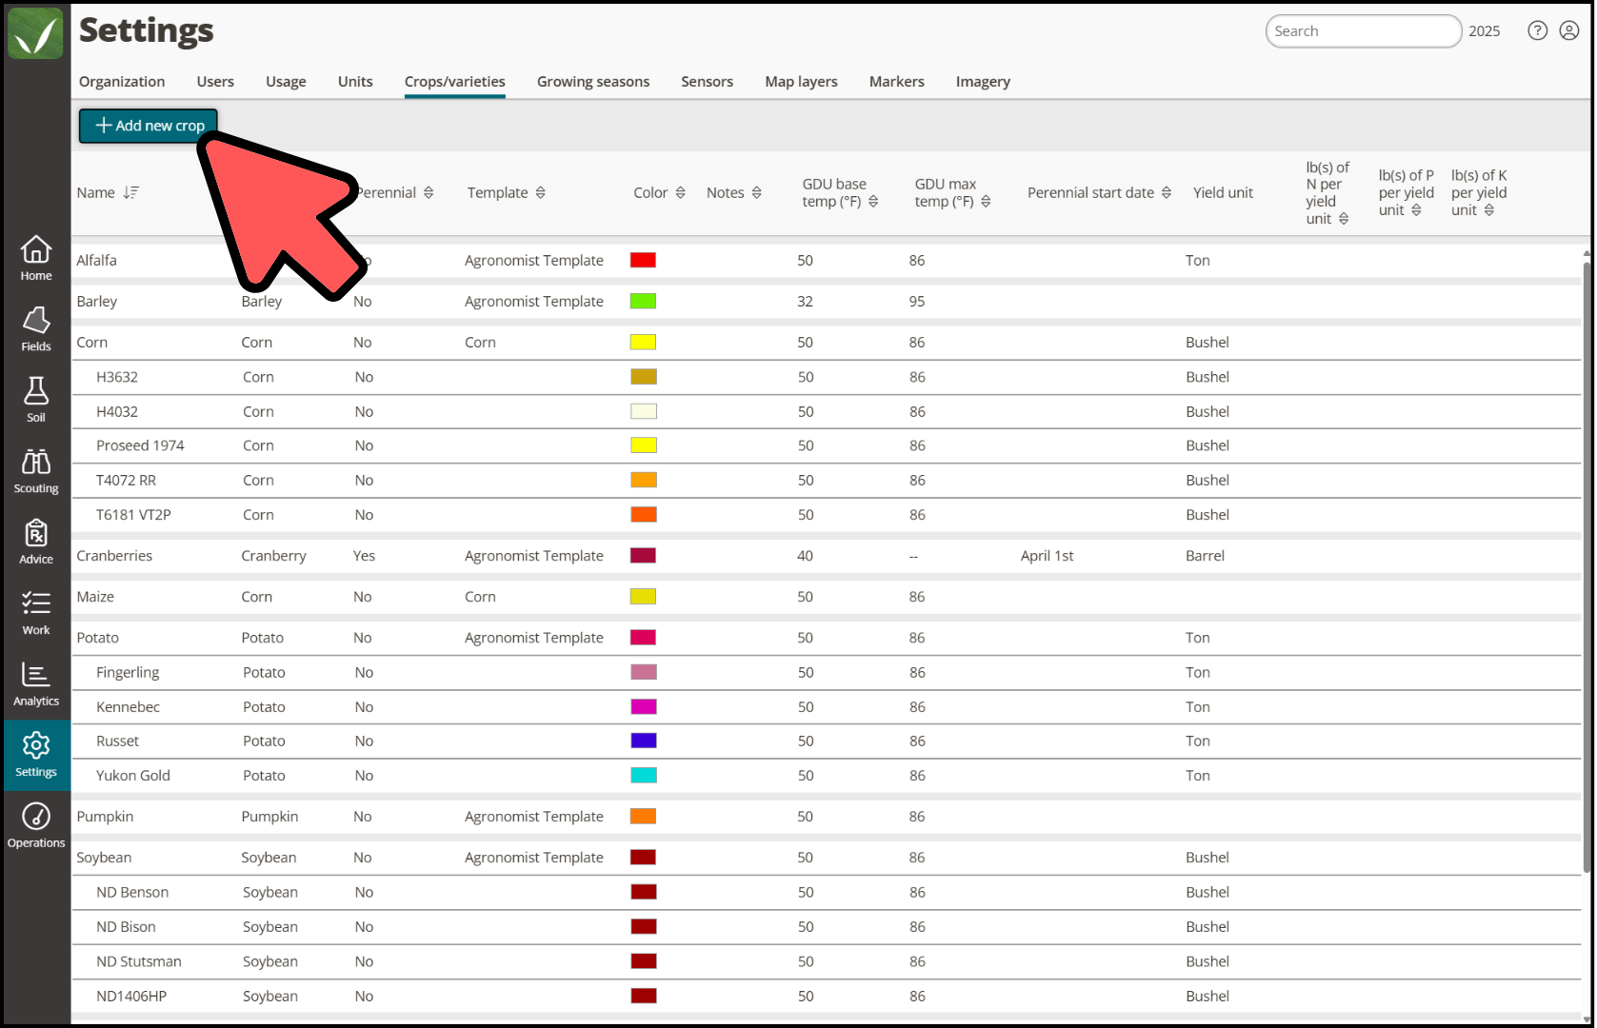The width and height of the screenshot is (1597, 1028).
Task: Select the Cranberries crop row name
Action: tap(114, 556)
